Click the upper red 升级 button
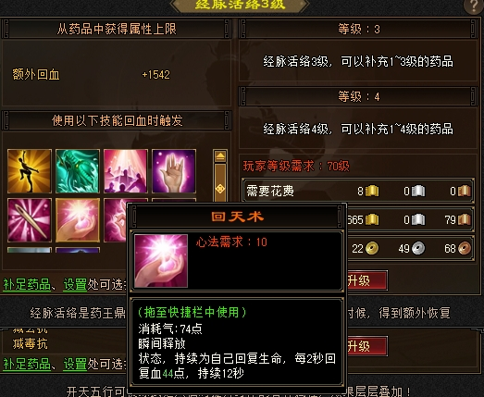This screenshot has width=484, height=397. click(366, 280)
